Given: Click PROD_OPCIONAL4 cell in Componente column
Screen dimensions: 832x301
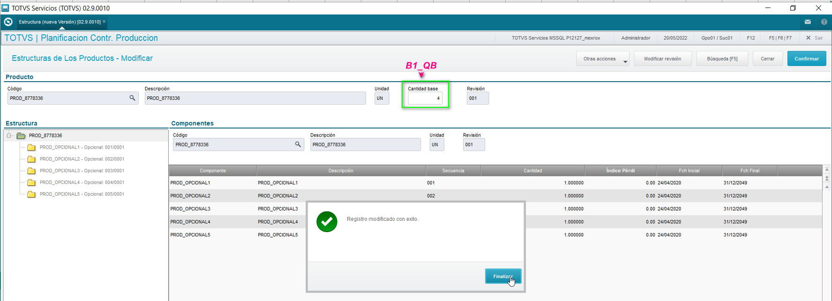Looking at the screenshot, I should [190, 222].
